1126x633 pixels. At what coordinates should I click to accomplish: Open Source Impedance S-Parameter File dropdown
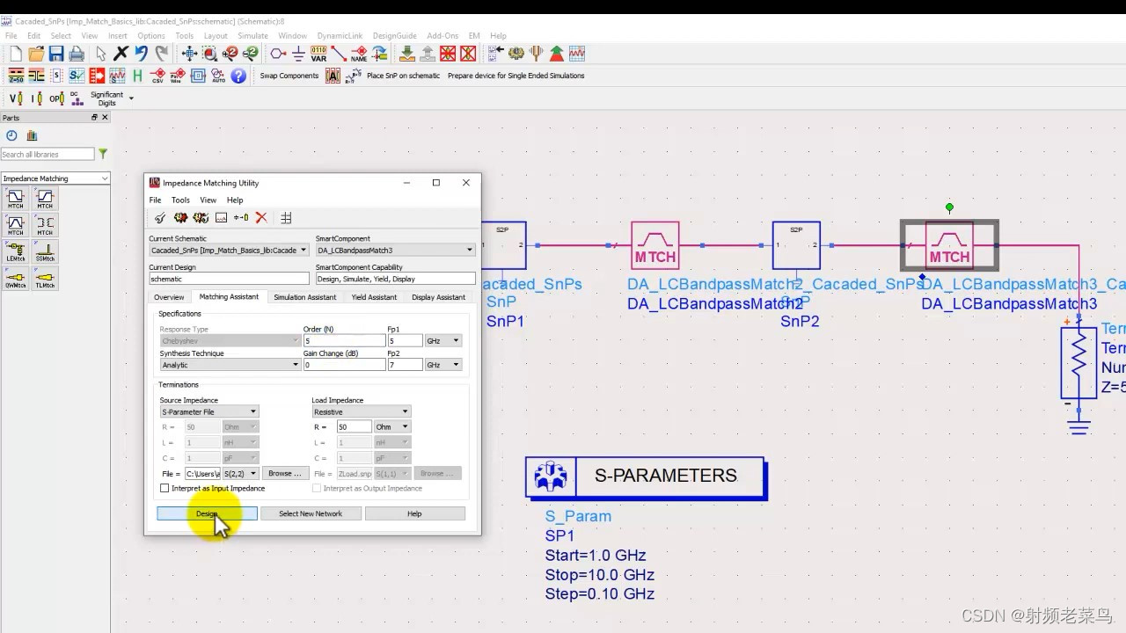(208, 411)
